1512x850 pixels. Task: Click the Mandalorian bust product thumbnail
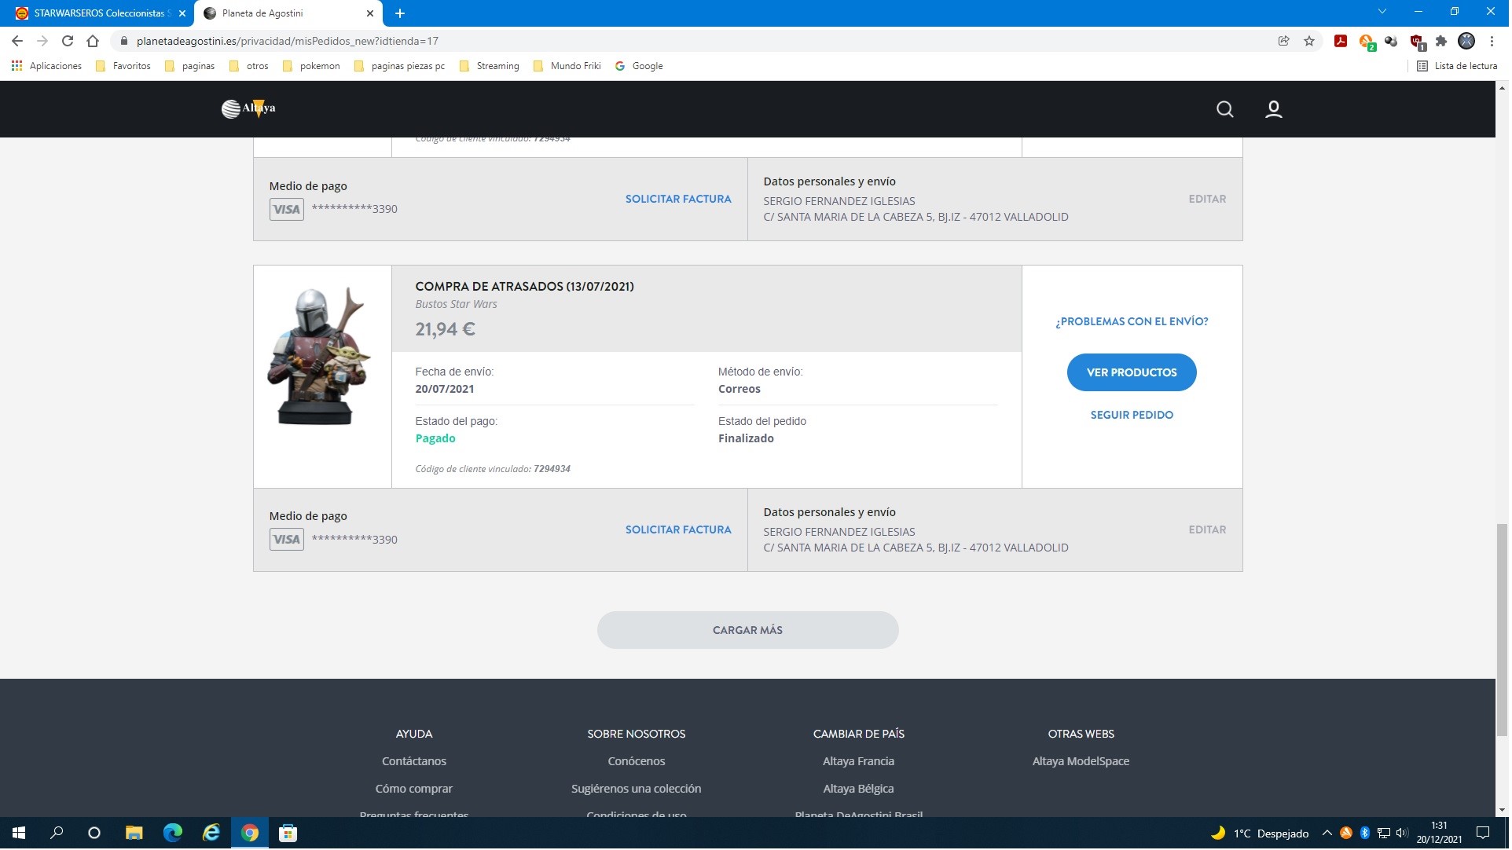(322, 357)
